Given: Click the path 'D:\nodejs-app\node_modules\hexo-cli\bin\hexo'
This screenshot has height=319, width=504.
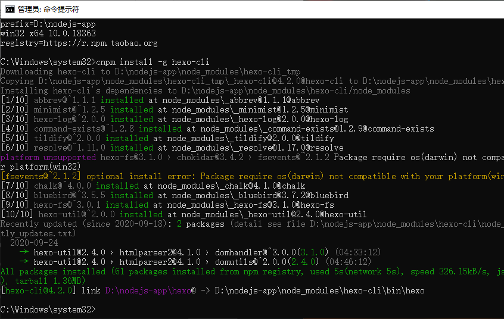Looking at the screenshot, I should pyautogui.click(x=319, y=290).
